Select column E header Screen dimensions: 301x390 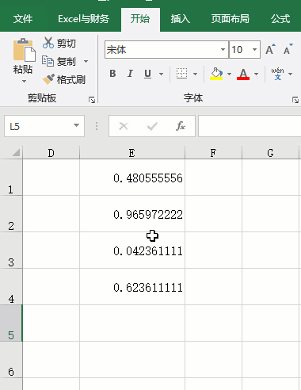[132, 153]
